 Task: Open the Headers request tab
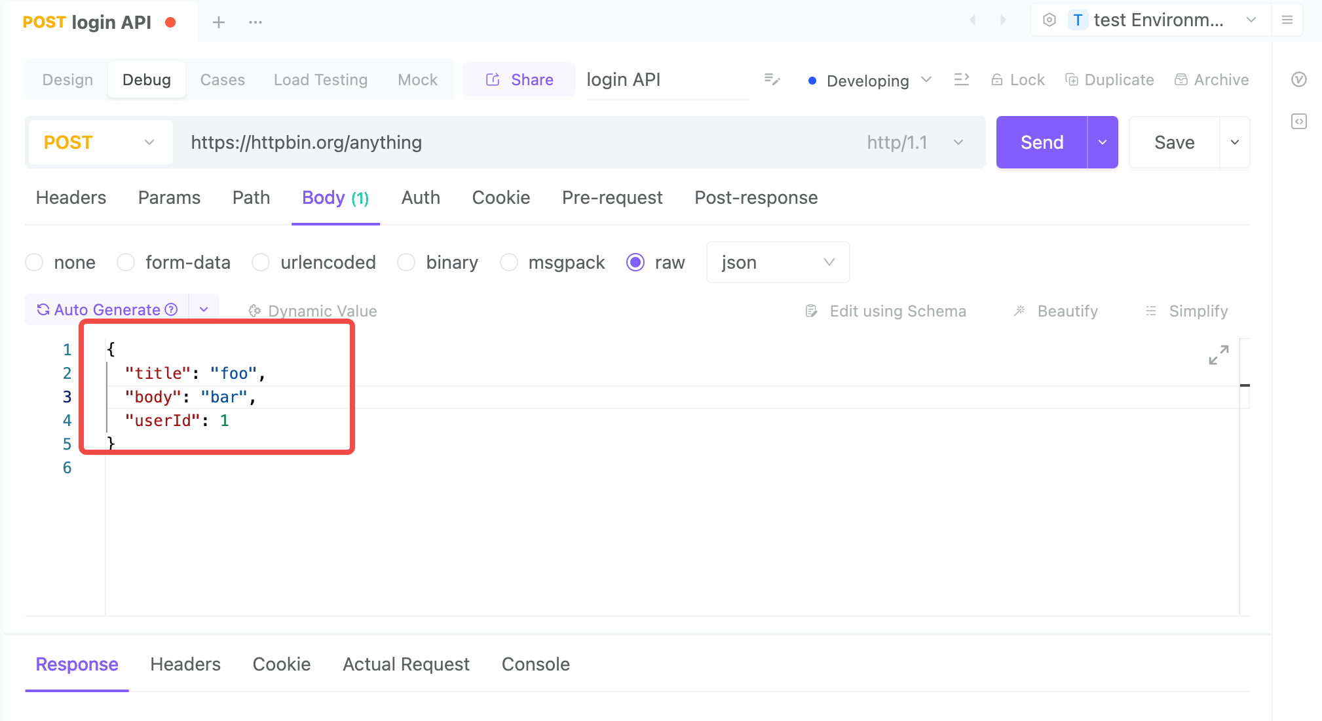click(71, 197)
